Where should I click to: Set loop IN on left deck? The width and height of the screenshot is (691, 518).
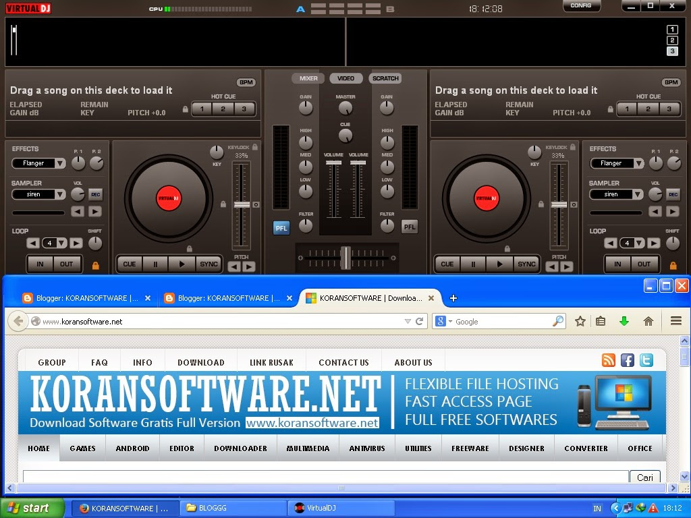tap(40, 264)
